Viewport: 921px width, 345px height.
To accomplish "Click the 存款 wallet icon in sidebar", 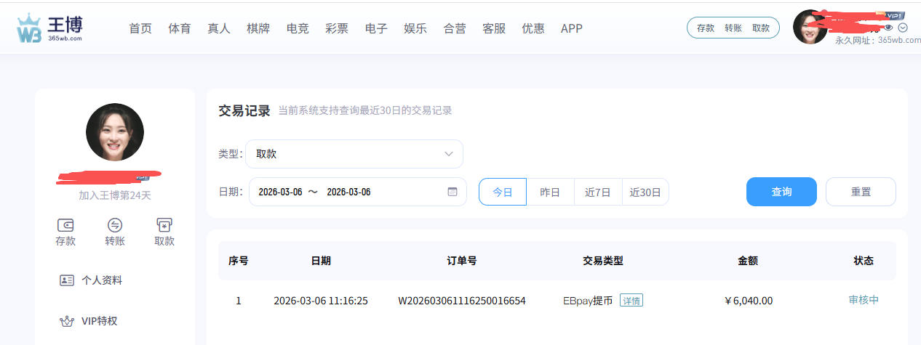I will pos(65,225).
